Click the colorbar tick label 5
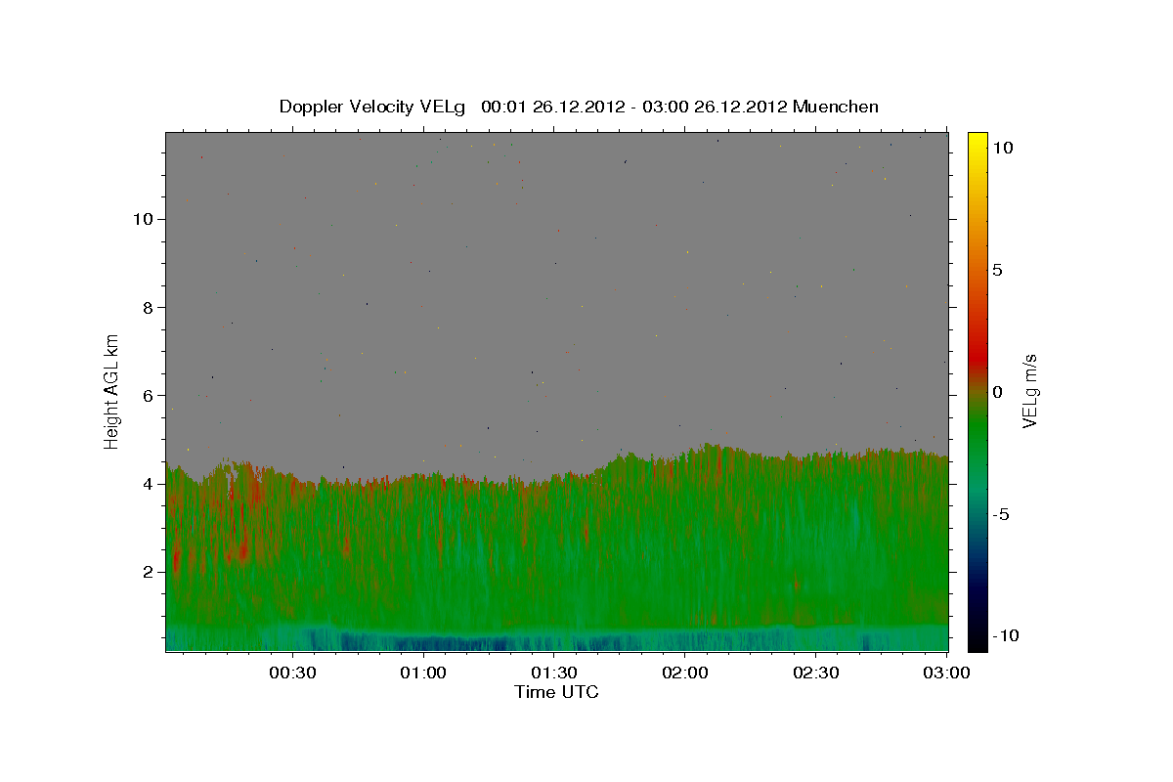Viewport: 1173px width, 782px height. [998, 270]
